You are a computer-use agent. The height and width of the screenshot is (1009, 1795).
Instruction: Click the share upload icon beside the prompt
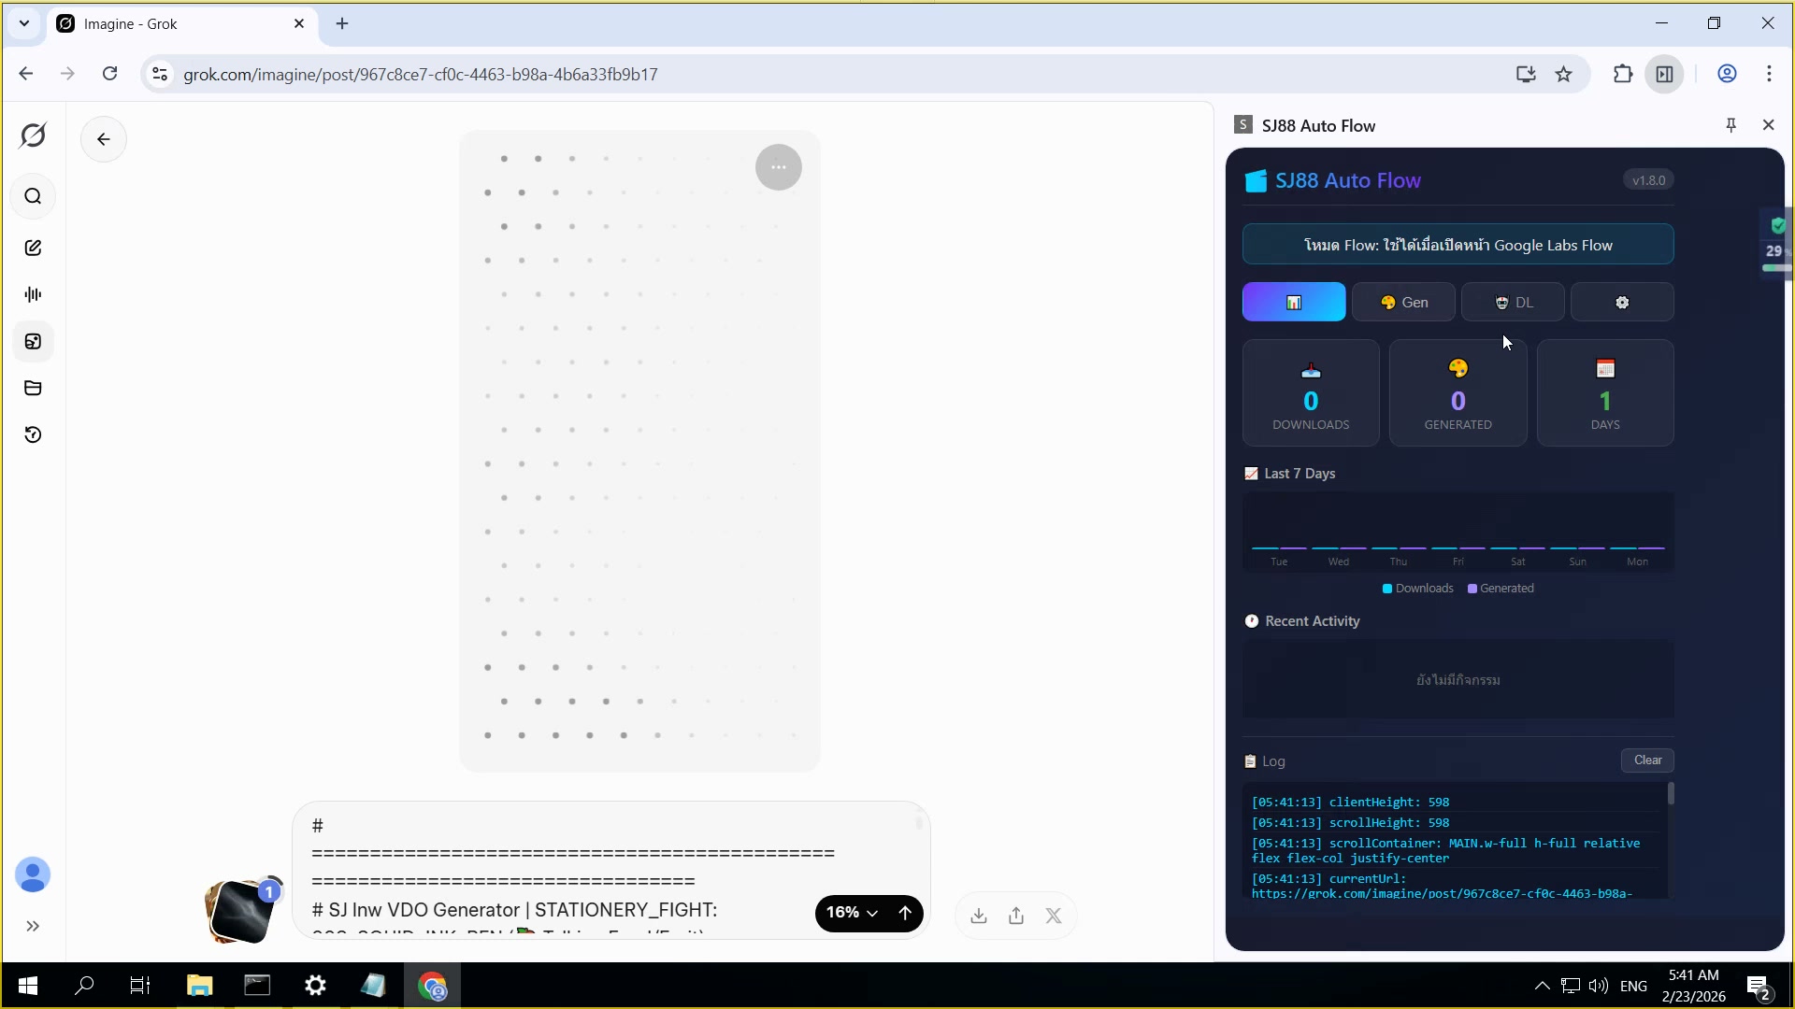[1016, 916]
